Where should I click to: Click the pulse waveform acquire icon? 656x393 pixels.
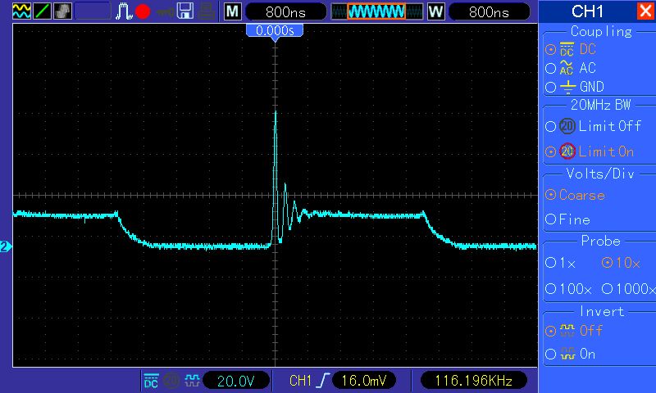(124, 11)
